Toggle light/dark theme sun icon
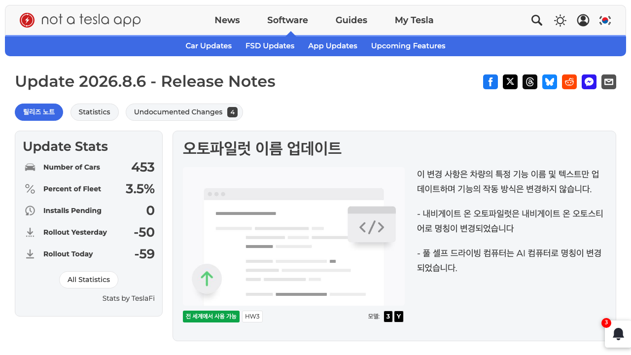631x355 pixels. point(560,20)
